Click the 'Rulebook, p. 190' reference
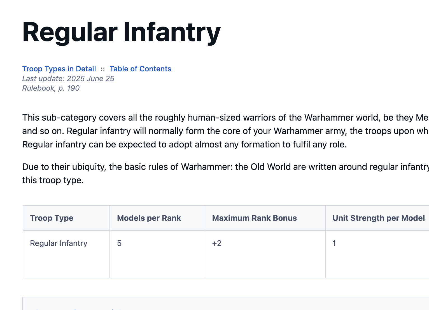Image resolution: width=429 pixels, height=310 pixels. coord(51,88)
